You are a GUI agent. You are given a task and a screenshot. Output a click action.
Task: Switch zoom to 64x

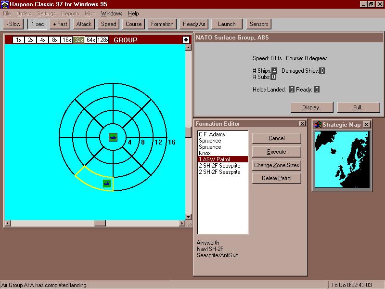point(90,40)
